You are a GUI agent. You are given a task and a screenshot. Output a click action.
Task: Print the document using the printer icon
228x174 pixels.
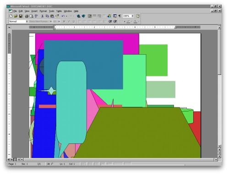27,16
